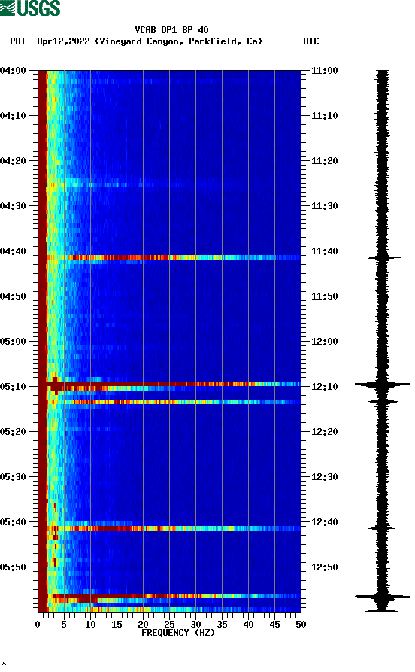Click the 20 Hz frequency axis label
This screenshot has height=672, width=415.
[143, 625]
